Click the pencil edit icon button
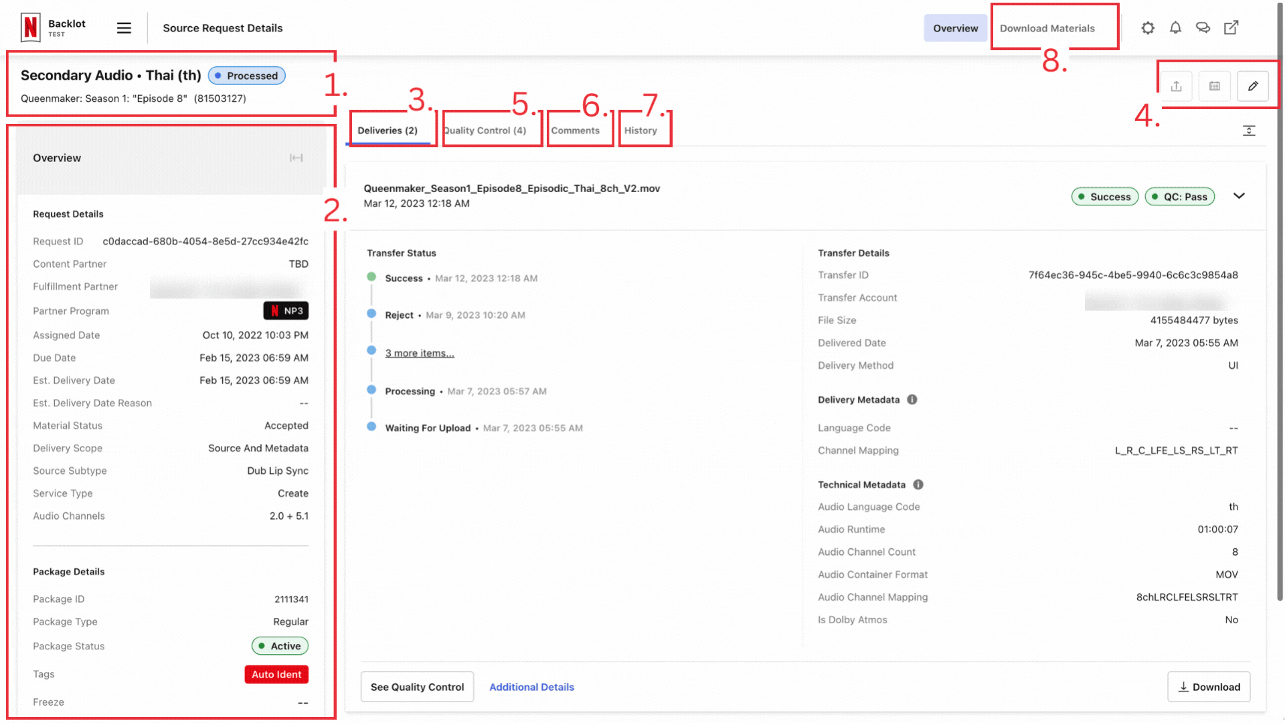The height and width of the screenshot is (723, 1285). click(1253, 86)
